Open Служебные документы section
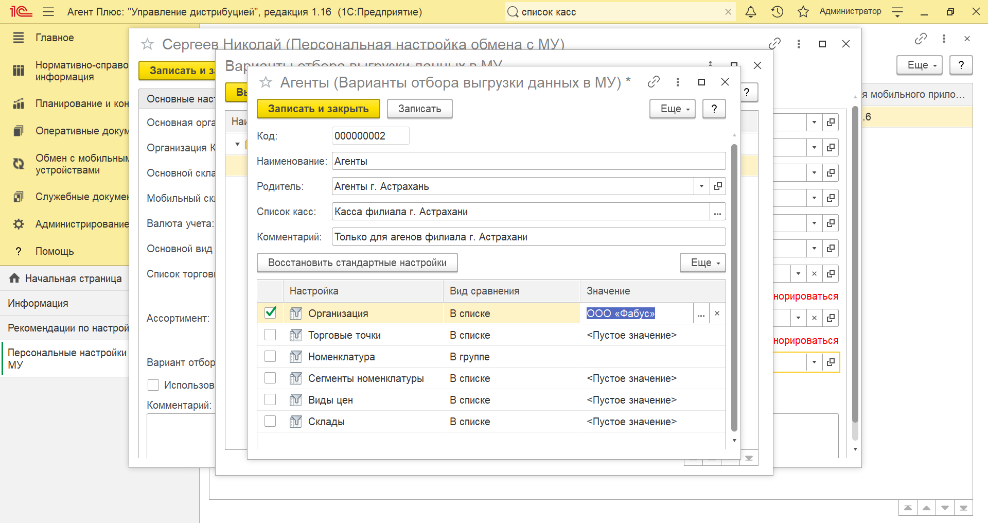 pos(81,197)
